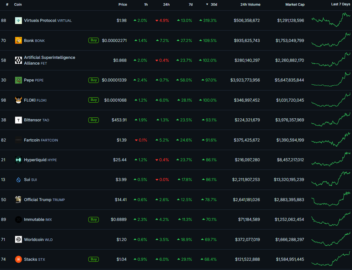Click Sui price $3.99
This screenshot has width=352, height=270.
[x=121, y=180]
